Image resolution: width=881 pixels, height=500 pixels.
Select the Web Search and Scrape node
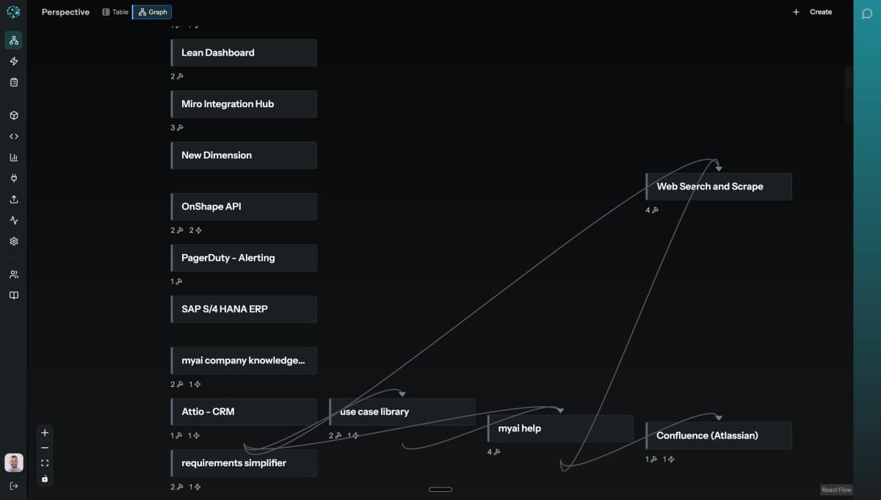718,186
